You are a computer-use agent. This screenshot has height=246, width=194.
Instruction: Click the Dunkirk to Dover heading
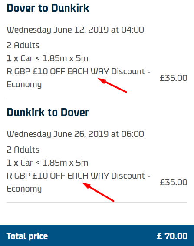pos(48,112)
